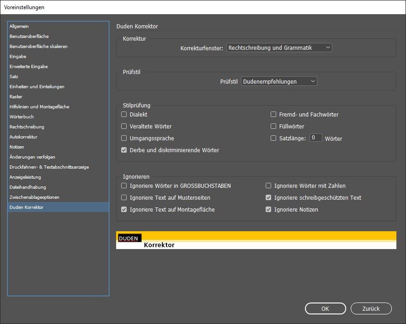The image size is (406, 324).
Task: Select Zwischenablageoptionen in the sidebar
Action: pos(58,197)
